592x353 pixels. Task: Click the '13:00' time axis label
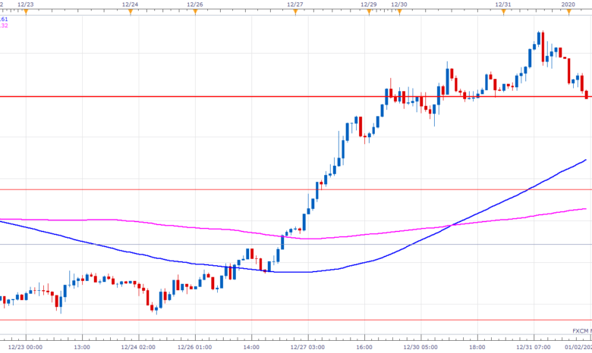[x=82, y=347]
